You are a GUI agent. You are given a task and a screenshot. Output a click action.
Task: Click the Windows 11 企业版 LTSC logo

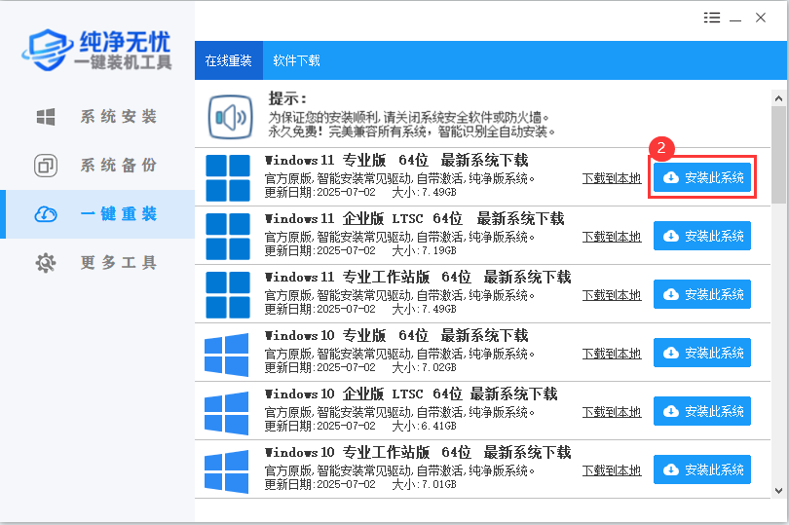pyautogui.click(x=228, y=237)
